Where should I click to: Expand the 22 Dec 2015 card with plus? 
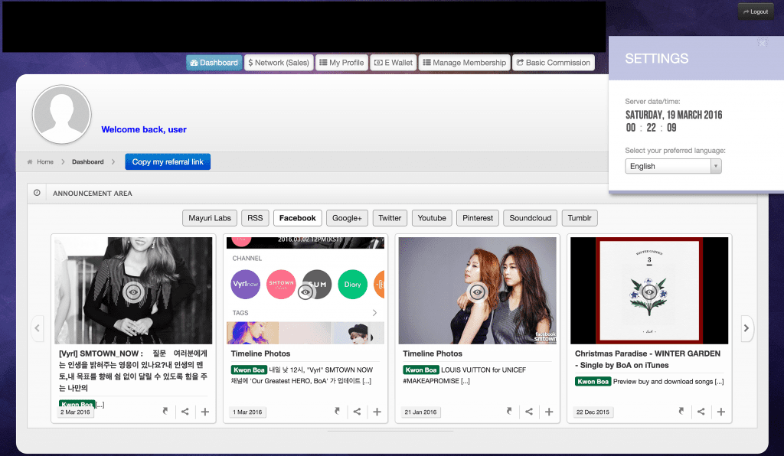(x=721, y=412)
